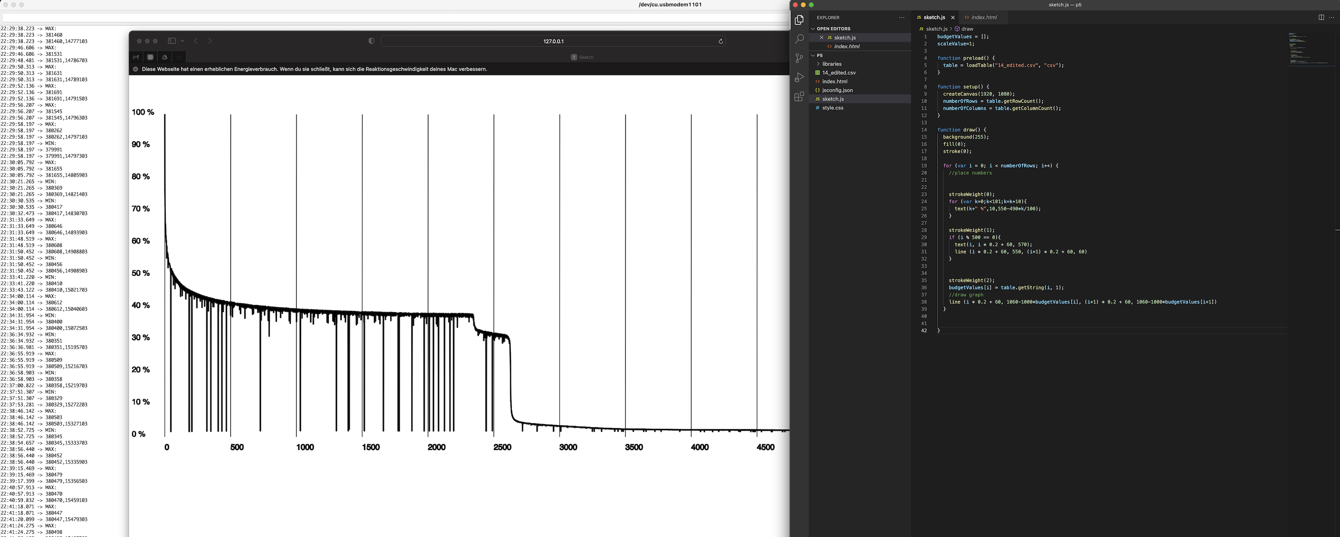Image resolution: width=1340 pixels, height=537 pixels.
Task: Click the Explorer panel more actions ellipsis
Action: pyautogui.click(x=901, y=18)
